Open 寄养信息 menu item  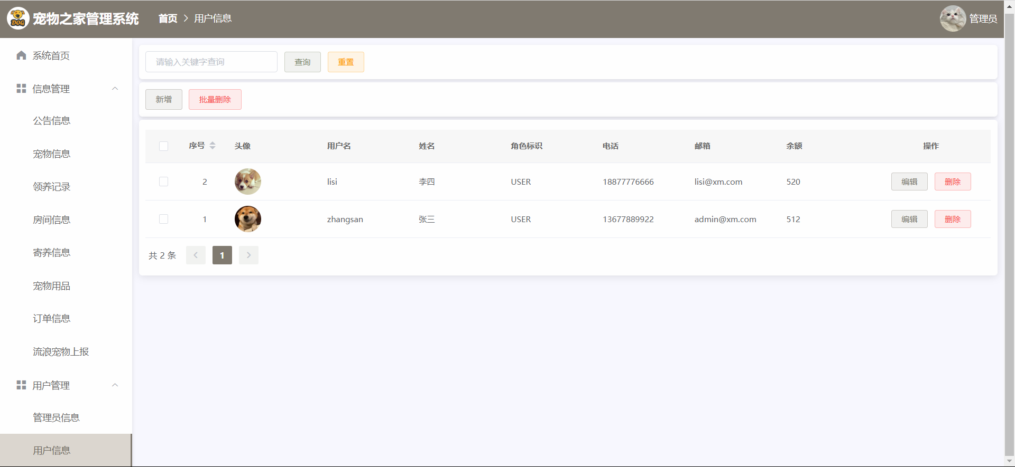[x=66, y=253]
